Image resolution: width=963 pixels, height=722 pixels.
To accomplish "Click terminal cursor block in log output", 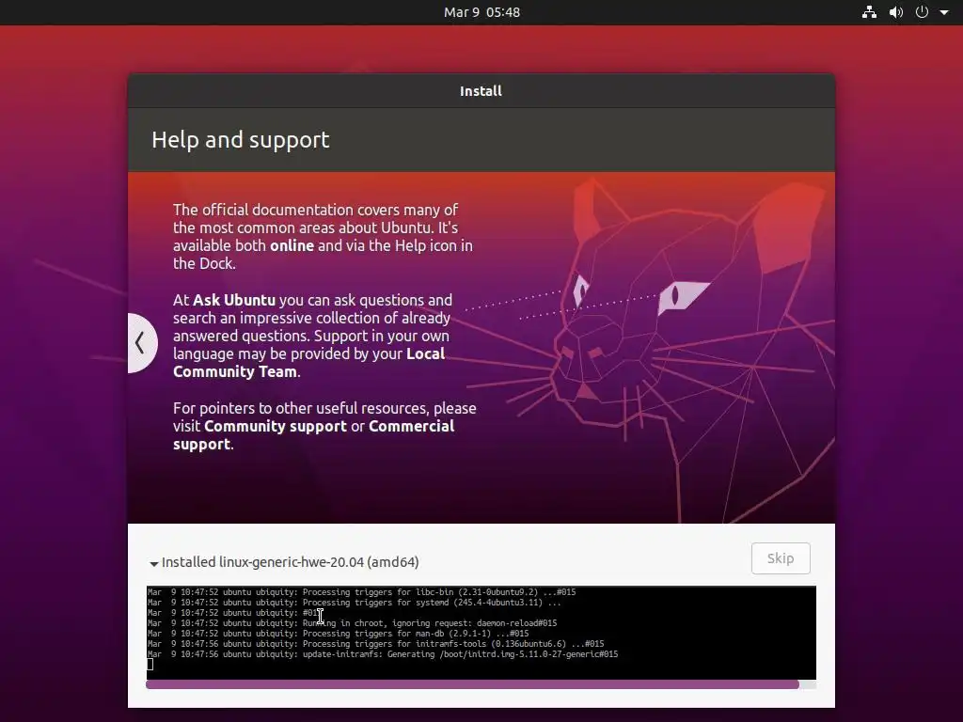I will [150, 665].
